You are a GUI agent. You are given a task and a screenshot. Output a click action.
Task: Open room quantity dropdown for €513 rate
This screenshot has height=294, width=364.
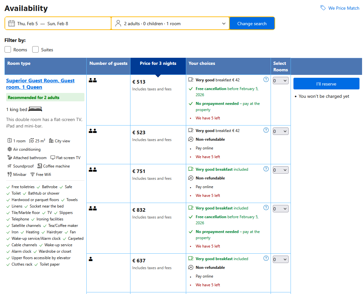(281, 81)
